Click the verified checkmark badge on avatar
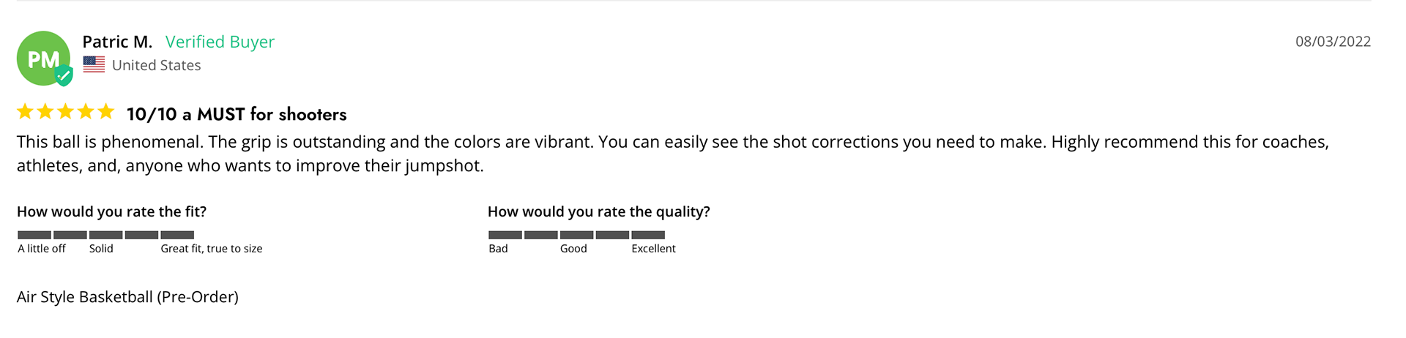Screen dimensions: 1406x338 [64, 75]
